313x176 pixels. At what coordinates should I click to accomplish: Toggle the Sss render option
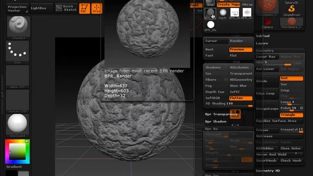coord(216,73)
